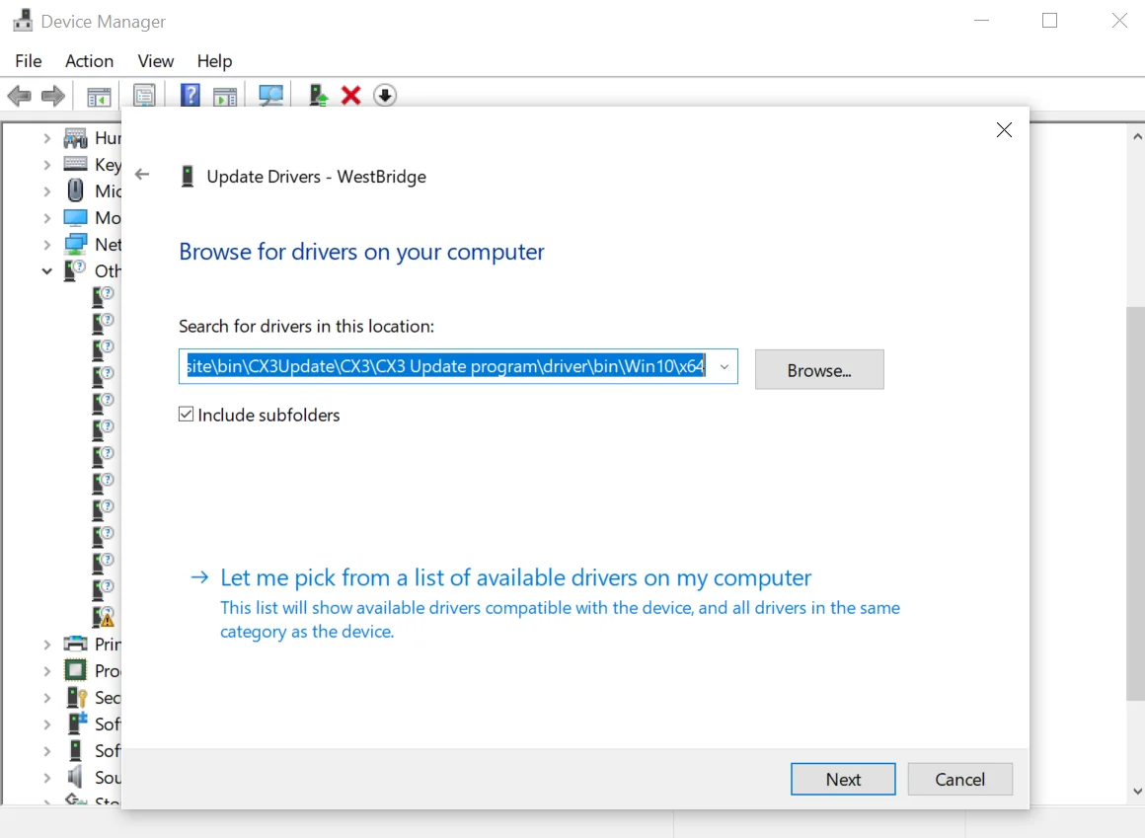Click the red X uninstall device icon
This screenshot has height=838, width=1145.
point(351,96)
